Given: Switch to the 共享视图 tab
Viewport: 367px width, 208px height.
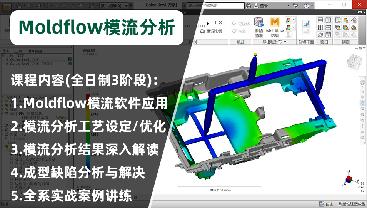Looking at the screenshot, I should [x=35, y=51].
